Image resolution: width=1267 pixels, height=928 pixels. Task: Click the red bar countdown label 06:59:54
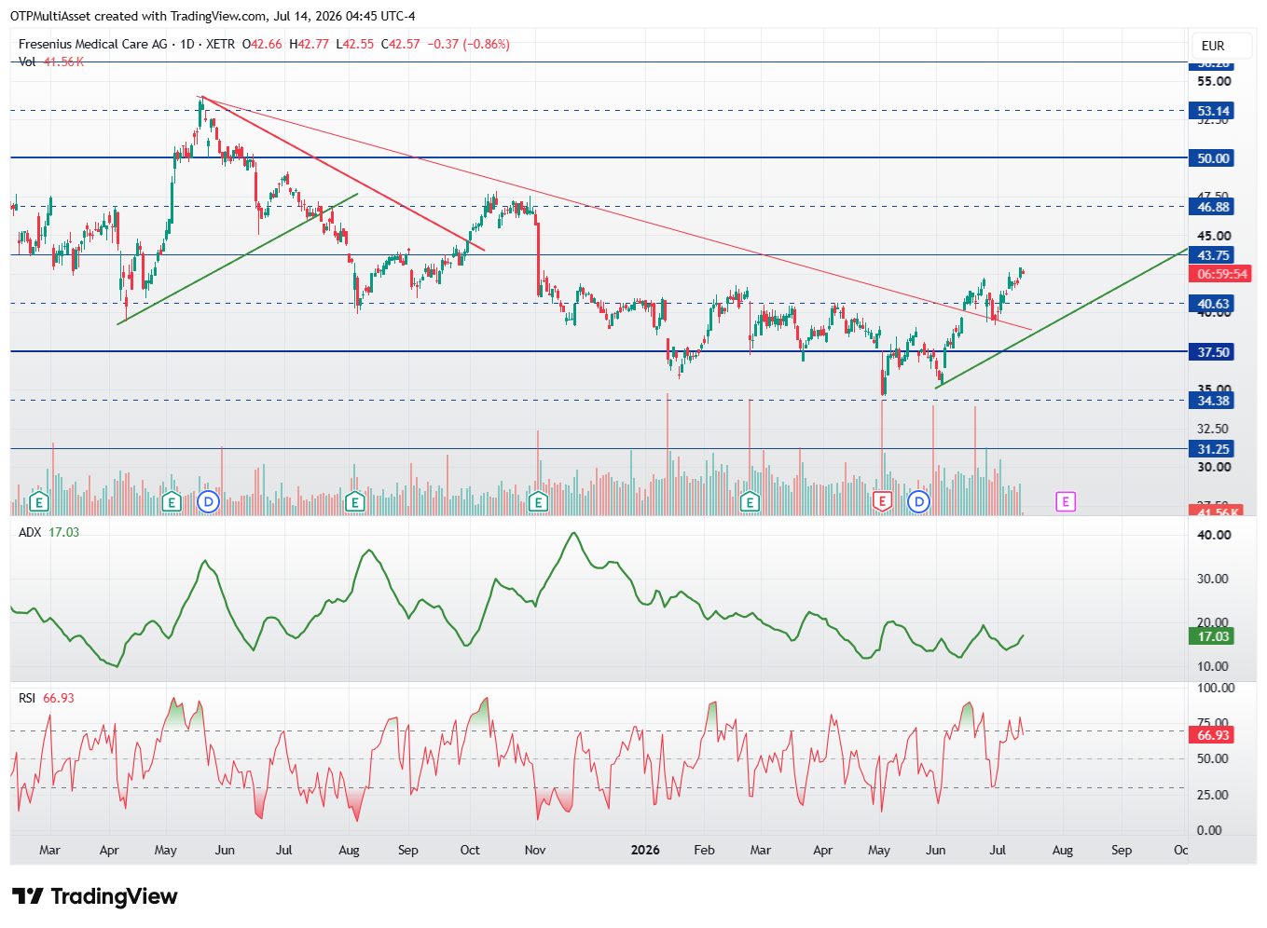click(1221, 274)
